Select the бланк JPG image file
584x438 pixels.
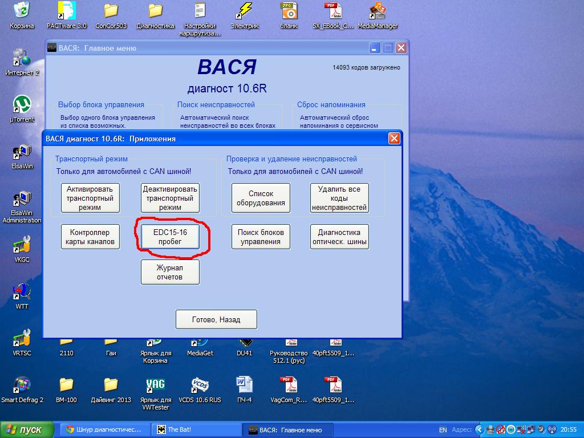click(289, 15)
